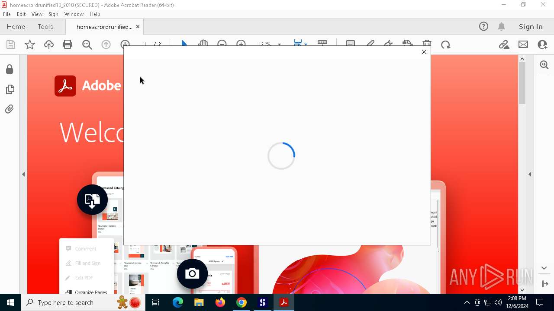Share with others person icon

click(x=542, y=44)
